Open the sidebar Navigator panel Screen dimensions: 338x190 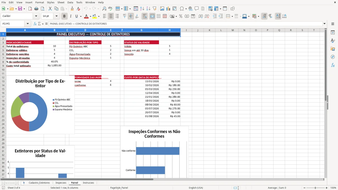pyautogui.click(x=333, y=57)
